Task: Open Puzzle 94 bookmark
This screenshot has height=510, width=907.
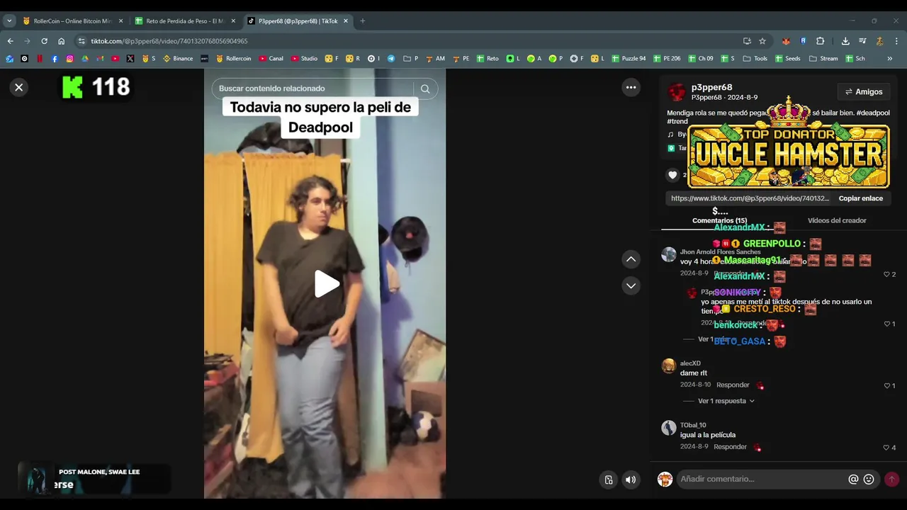Action: (x=629, y=59)
